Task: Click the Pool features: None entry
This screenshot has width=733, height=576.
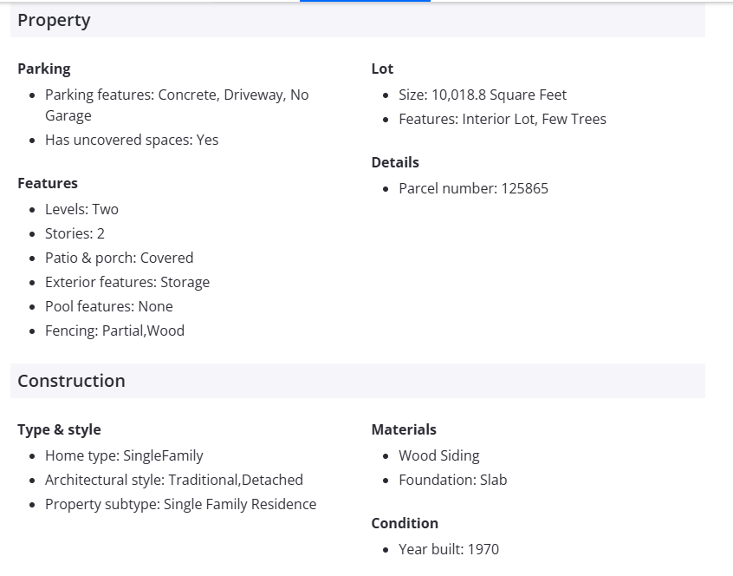Action: 109,306
